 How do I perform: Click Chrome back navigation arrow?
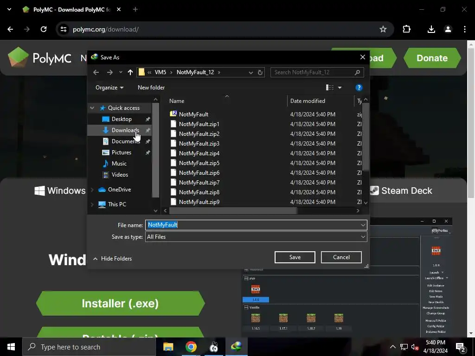pos(10,29)
